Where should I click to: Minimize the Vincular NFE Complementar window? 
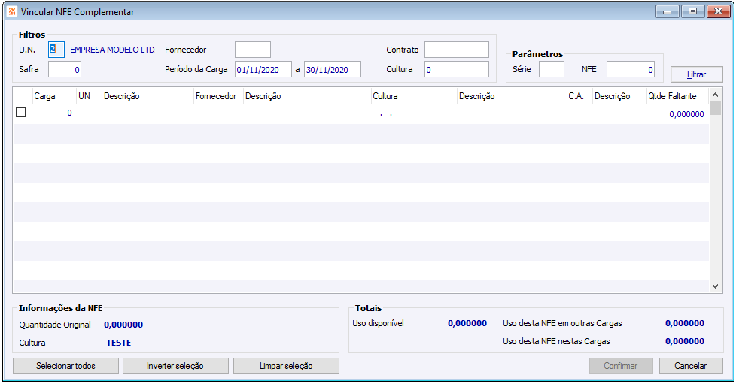pyautogui.click(x=668, y=11)
